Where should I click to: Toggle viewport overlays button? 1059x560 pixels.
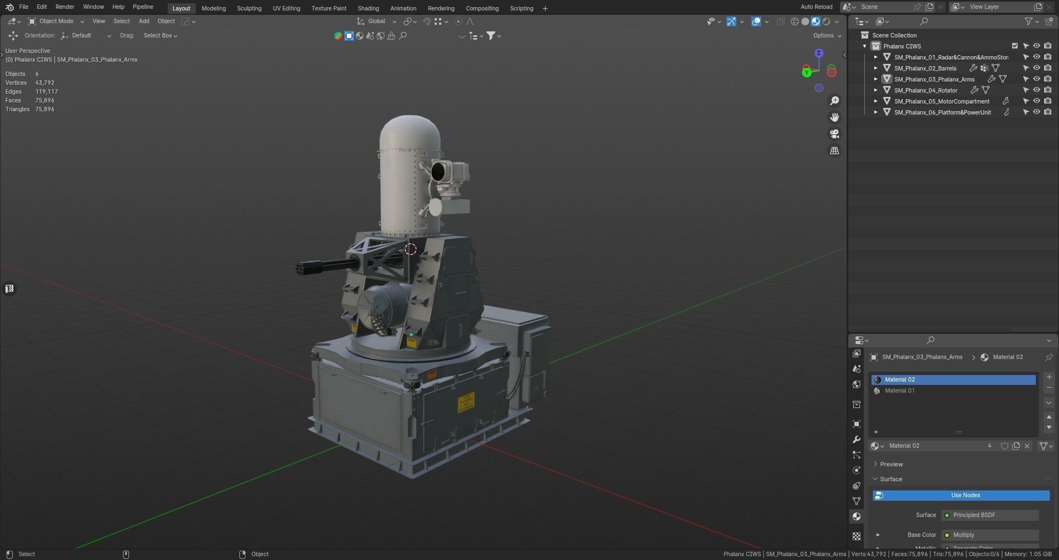(x=756, y=21)
